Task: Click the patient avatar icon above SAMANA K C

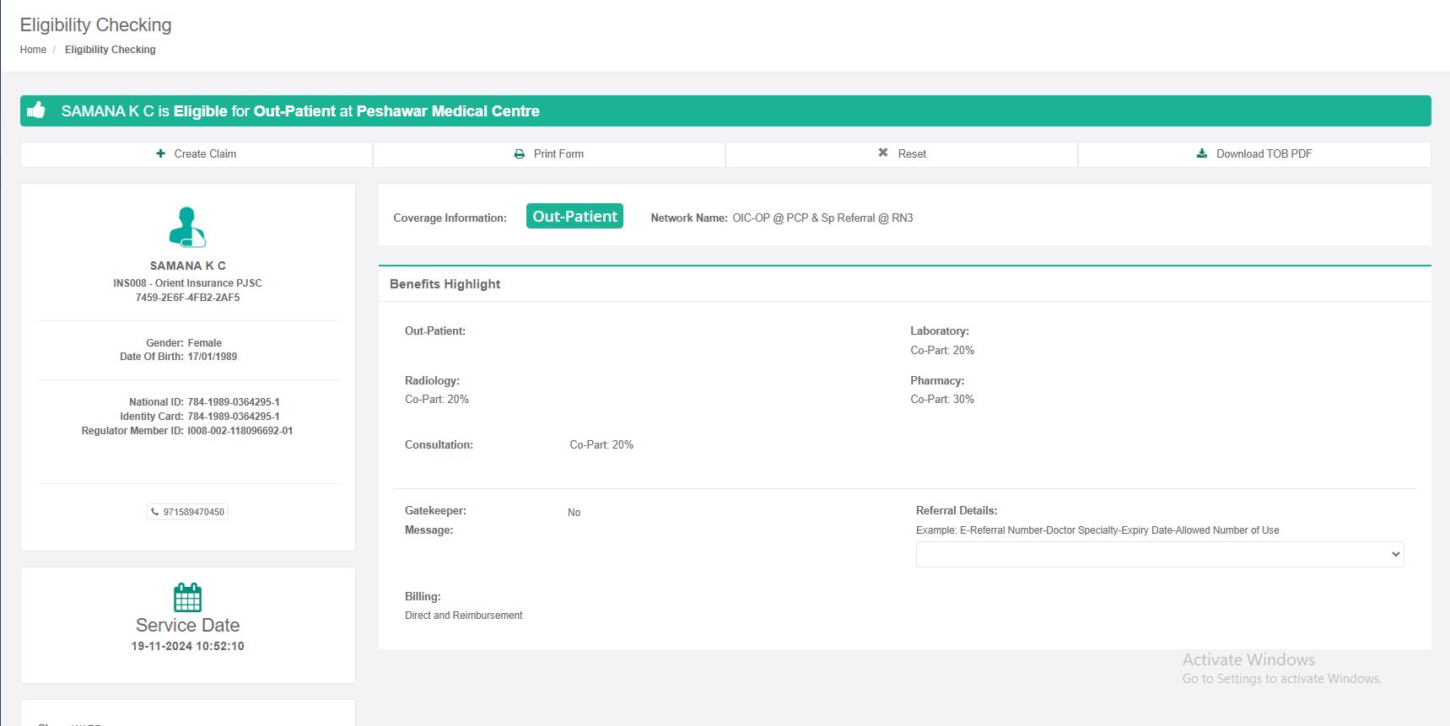Action: (187, 227)
